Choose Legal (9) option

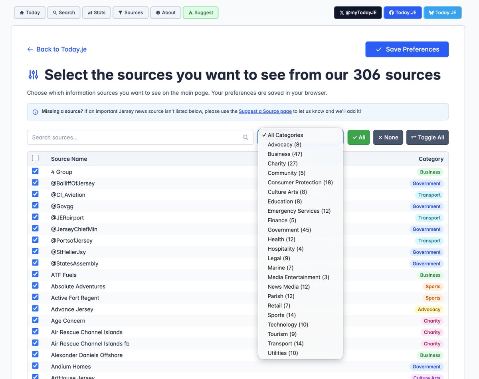click(300, 258)
